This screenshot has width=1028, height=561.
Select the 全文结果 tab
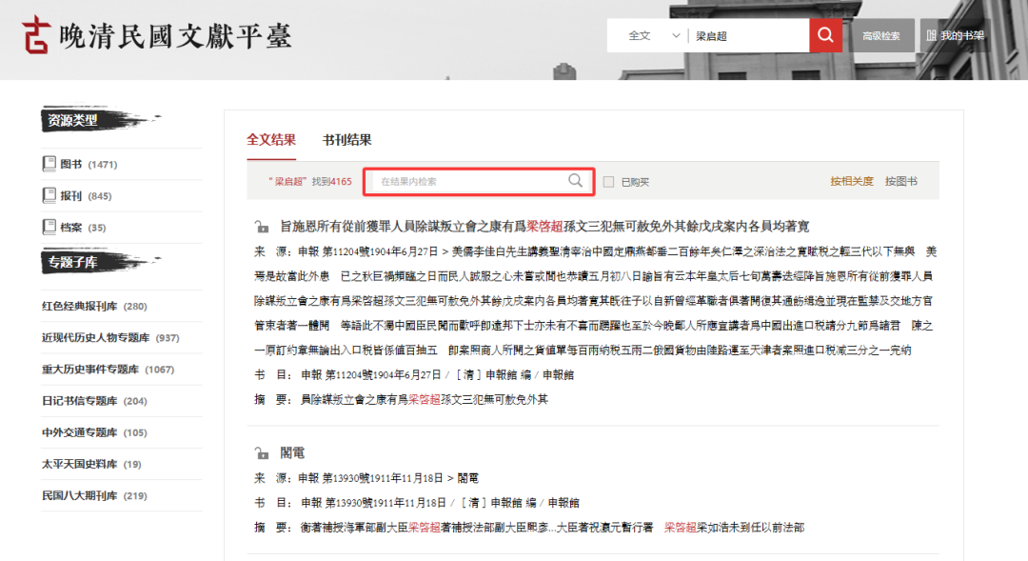[x=271, y=140]
